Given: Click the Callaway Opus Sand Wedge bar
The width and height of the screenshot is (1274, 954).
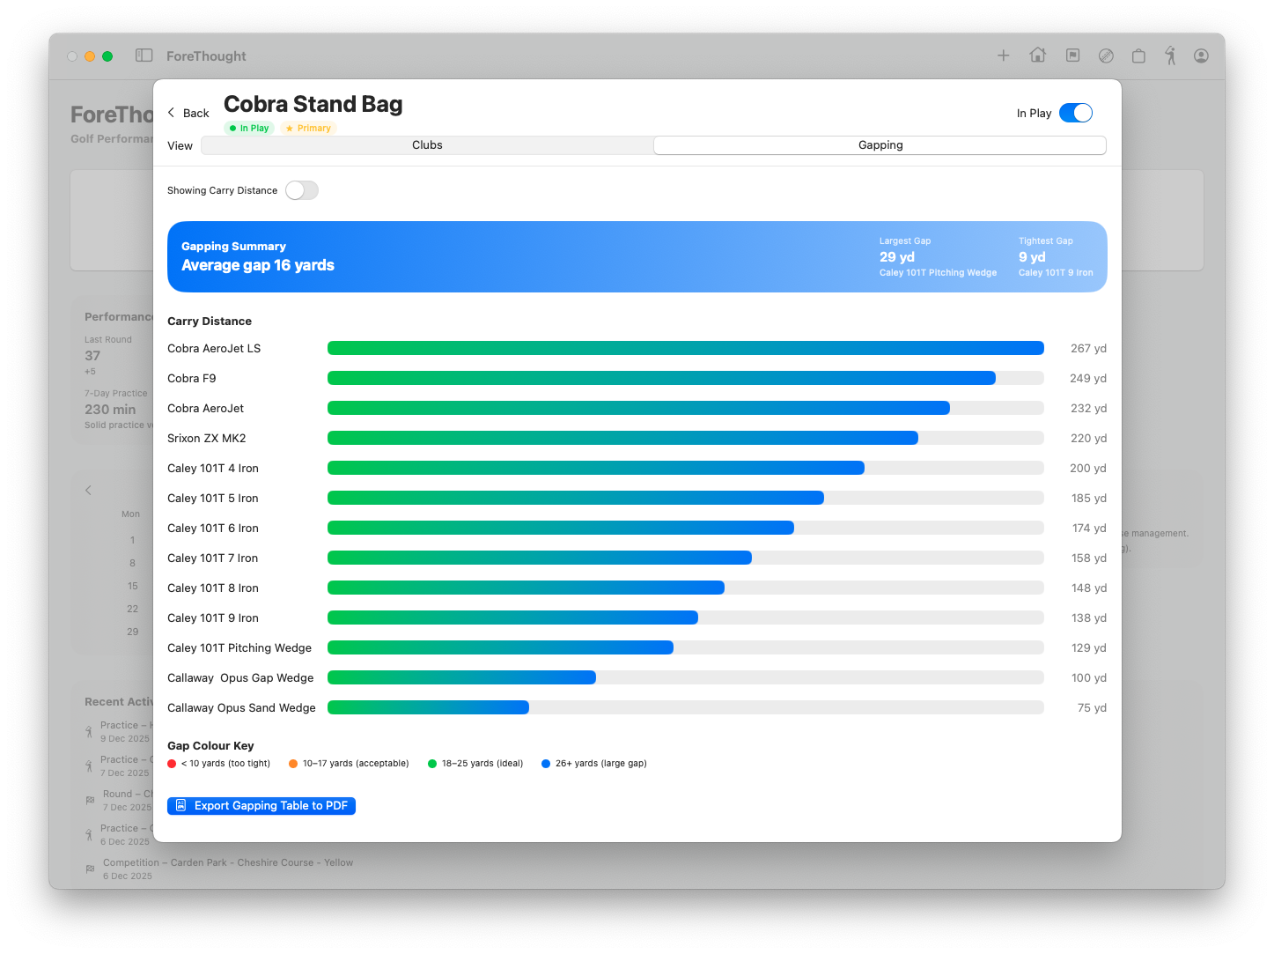Looking at the screenshot, I should click(x=686, y=707).
